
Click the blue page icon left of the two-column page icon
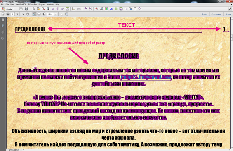130,9
